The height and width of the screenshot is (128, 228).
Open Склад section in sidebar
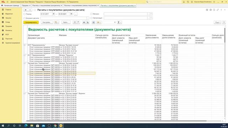point(7,22)
